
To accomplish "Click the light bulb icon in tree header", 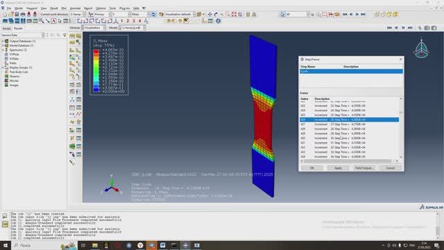I will pos(65,35).
